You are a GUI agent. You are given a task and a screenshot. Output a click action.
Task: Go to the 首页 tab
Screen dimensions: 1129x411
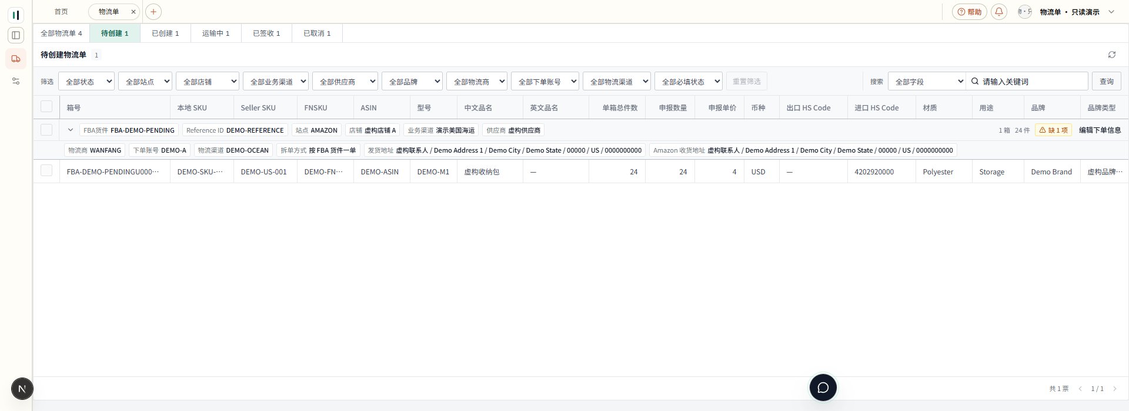coord(61,12)
